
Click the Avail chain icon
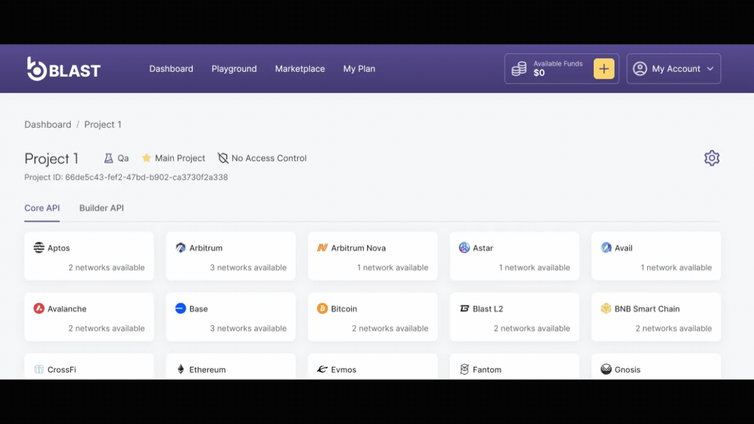(x=606, y=248)
